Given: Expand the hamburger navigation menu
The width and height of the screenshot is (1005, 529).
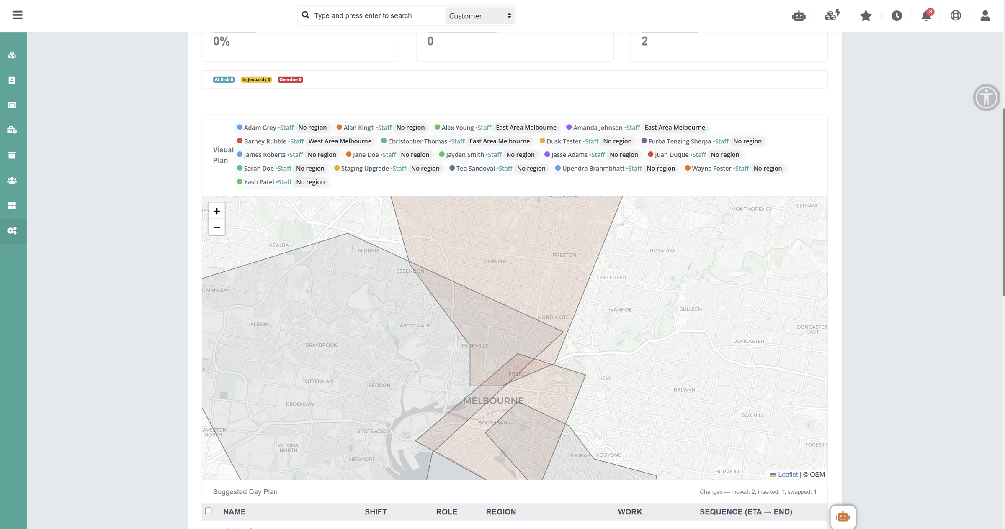Looking at the screenshot, I should (x=17, y=15).
